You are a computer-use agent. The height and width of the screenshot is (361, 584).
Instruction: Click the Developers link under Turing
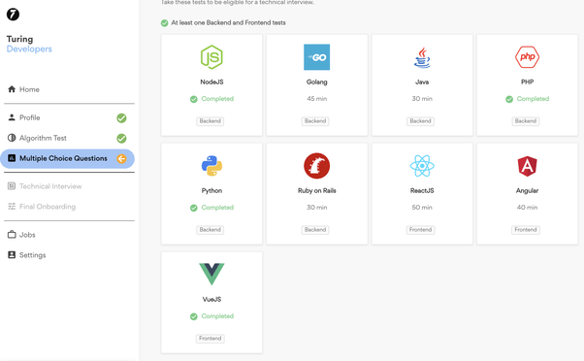(29, 49)
